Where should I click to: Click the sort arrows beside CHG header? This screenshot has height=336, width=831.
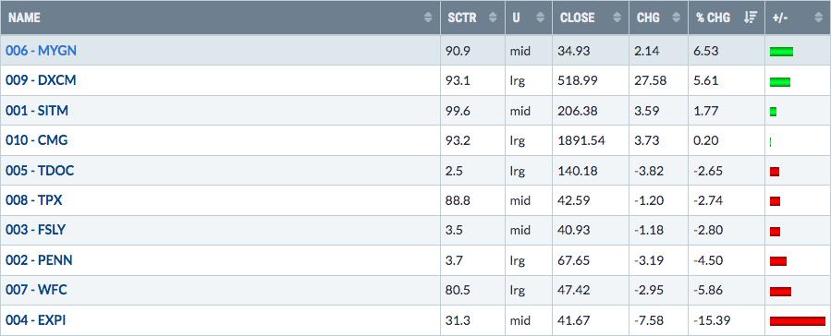(x=677, y=18)
